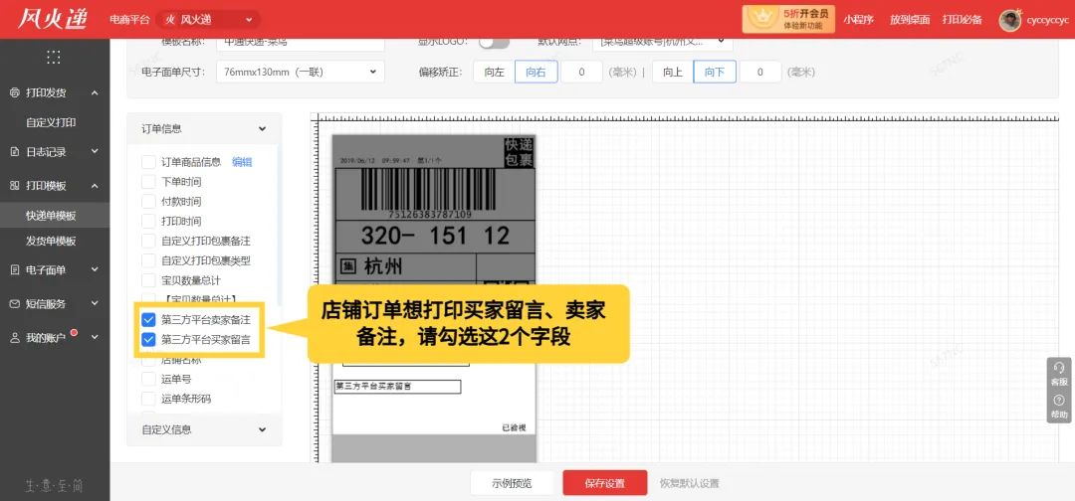Open 小程序 in the top bar
The image size is (1075, 501).
[858, 20]
